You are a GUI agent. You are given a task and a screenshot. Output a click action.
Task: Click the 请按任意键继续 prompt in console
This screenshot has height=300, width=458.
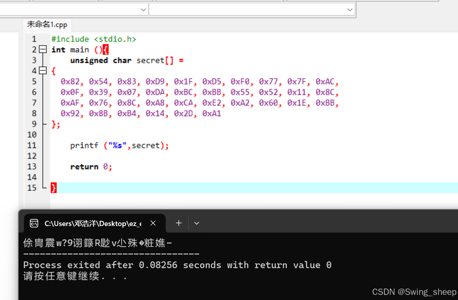[76, 276]
